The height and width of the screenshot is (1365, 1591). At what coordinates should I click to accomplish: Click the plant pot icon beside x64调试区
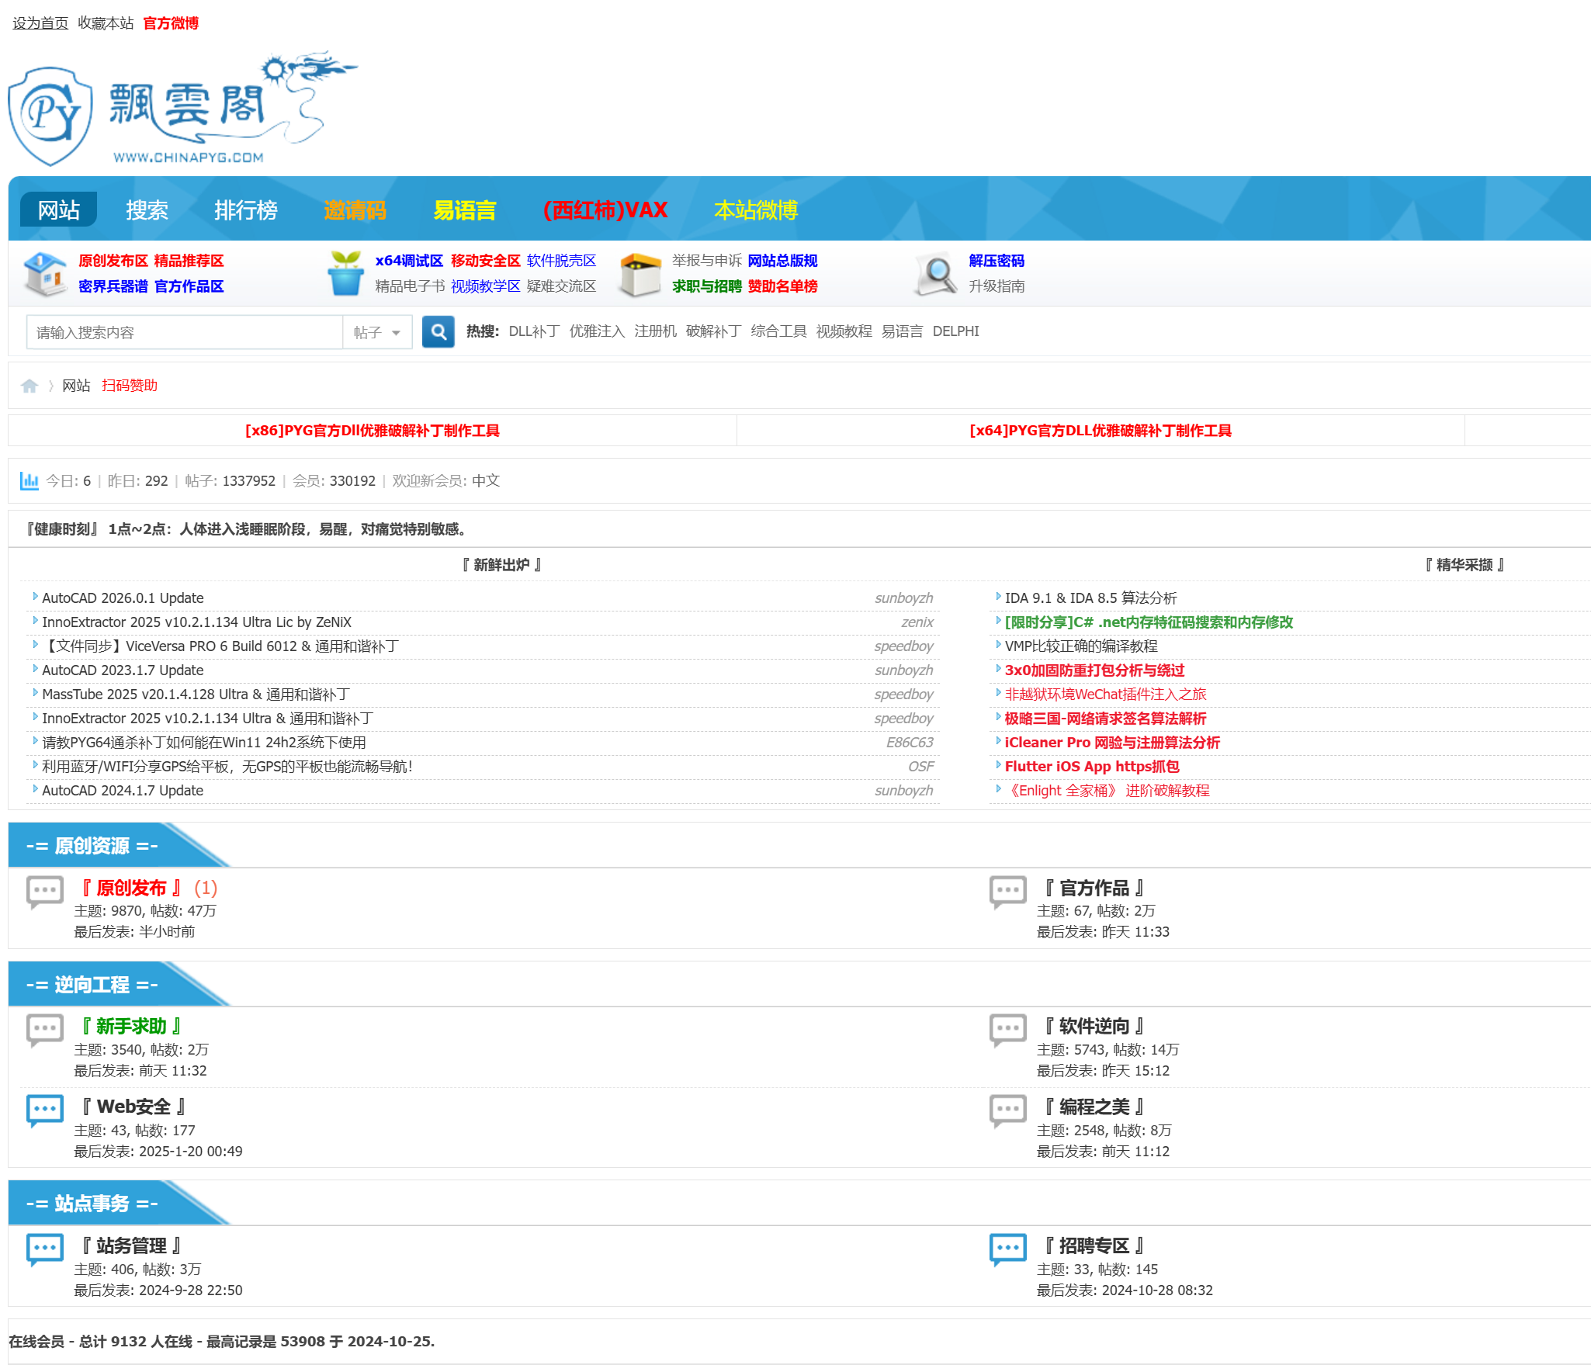(x=345, y=273)
